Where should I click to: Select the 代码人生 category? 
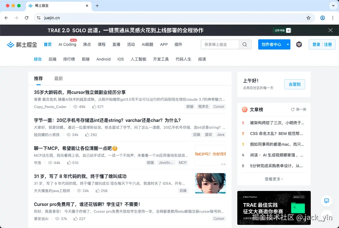coord(184,59)
